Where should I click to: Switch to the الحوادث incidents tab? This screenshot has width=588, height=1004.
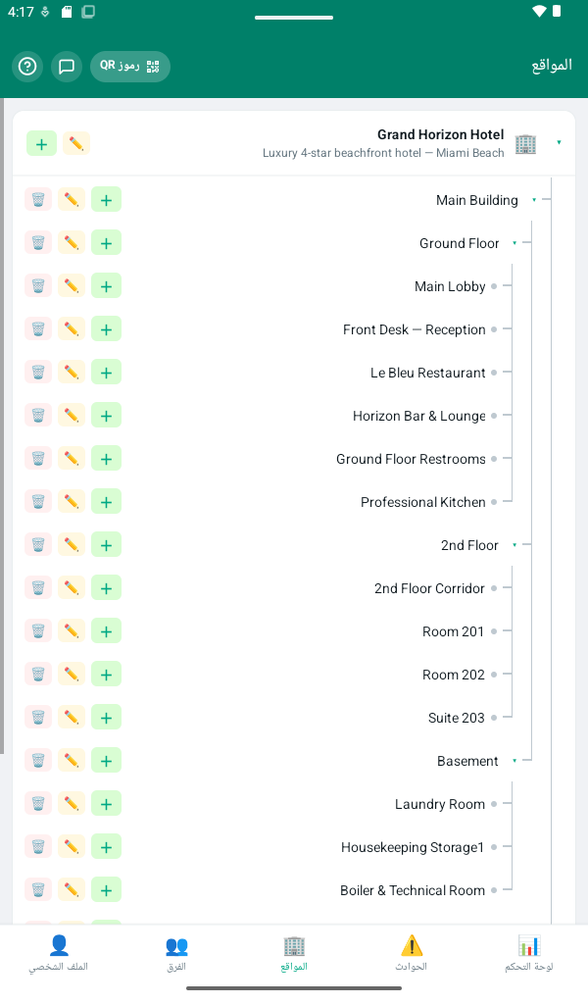pos(412,953)
